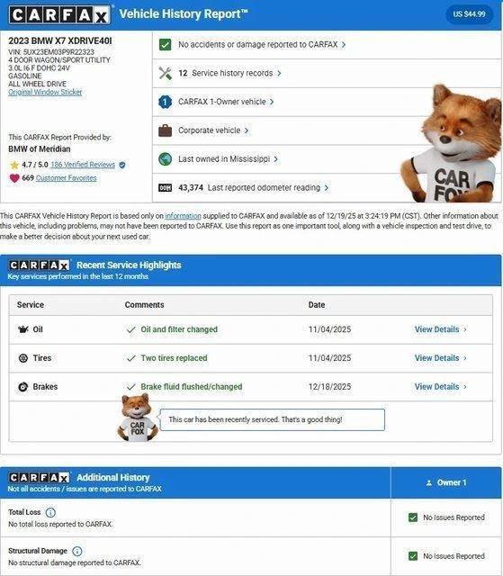Click the US $44.99 price button

(x=469, y=14)
